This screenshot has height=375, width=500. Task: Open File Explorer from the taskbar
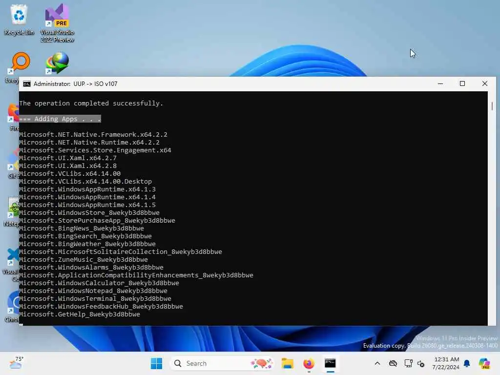point(287,363)
